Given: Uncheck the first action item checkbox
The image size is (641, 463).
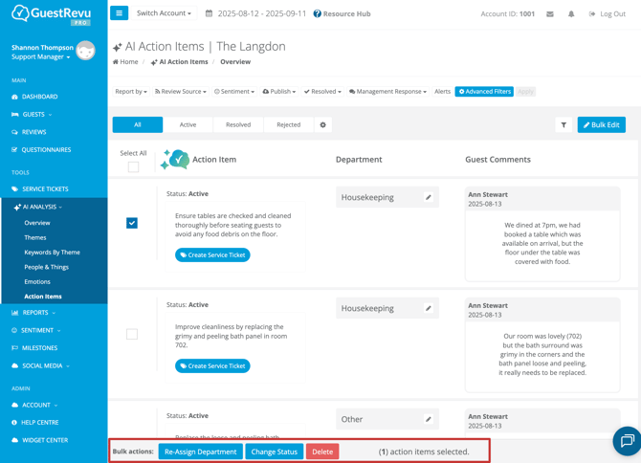Looking at the screenshot, I should point(132,223).
